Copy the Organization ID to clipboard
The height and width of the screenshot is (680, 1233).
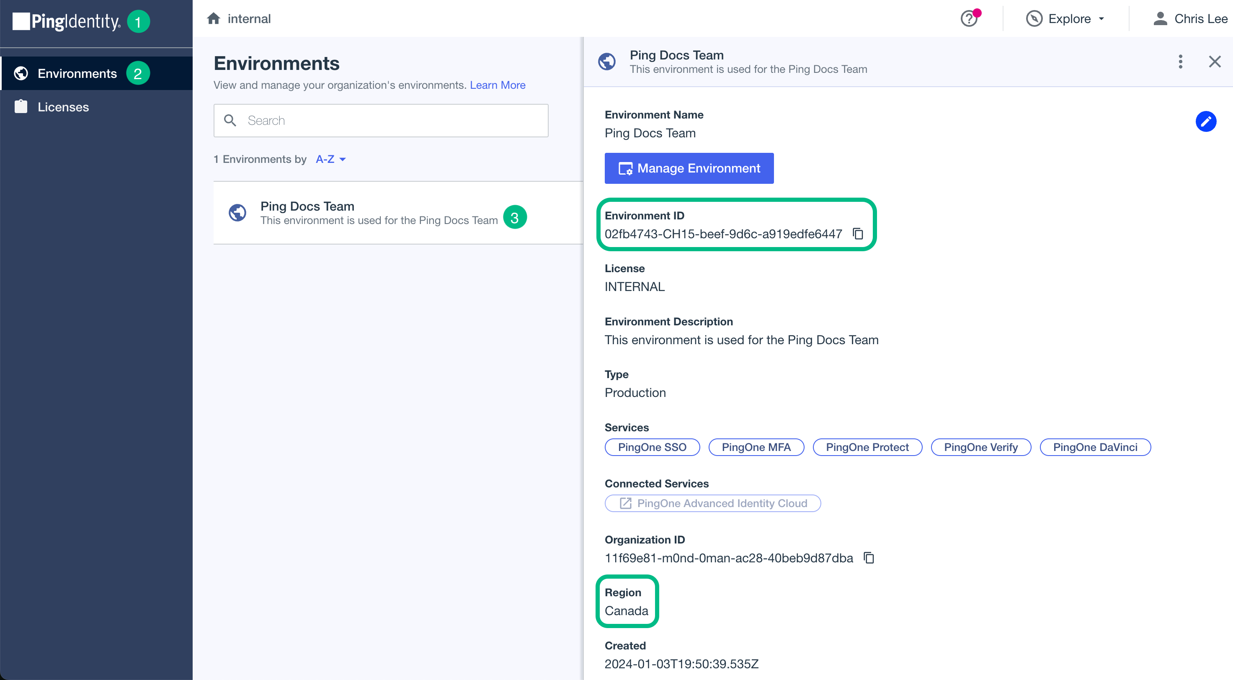tap(869, 557)
